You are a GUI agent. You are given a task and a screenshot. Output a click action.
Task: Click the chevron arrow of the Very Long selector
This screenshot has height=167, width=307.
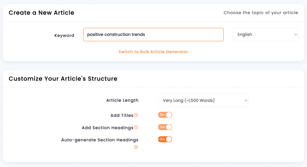(x=246, y=100)
